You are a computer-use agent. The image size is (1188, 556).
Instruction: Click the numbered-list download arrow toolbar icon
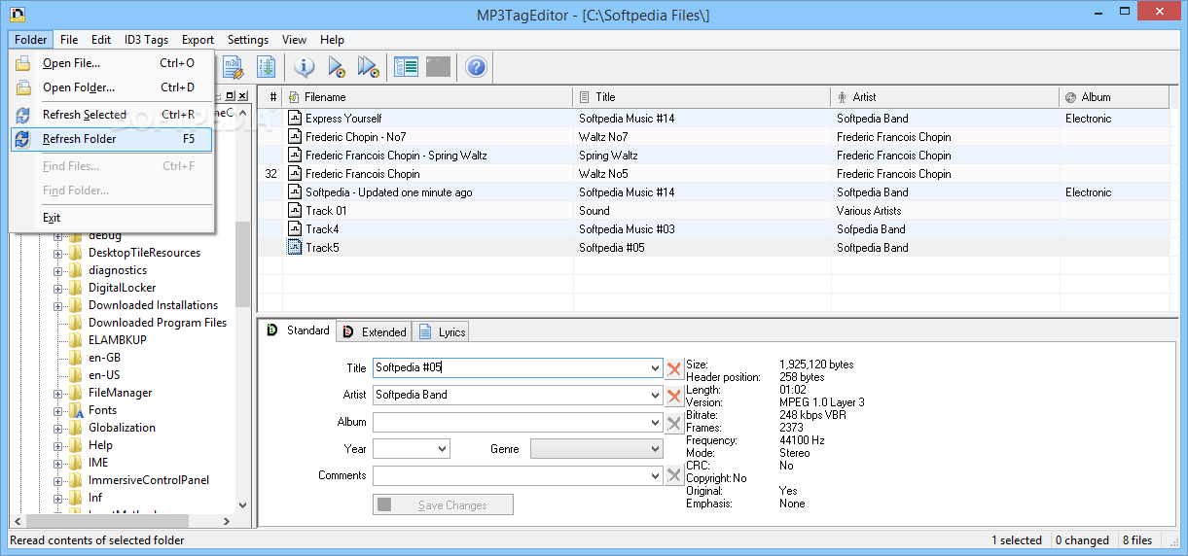pyautogui.click(x=266, y=67)
